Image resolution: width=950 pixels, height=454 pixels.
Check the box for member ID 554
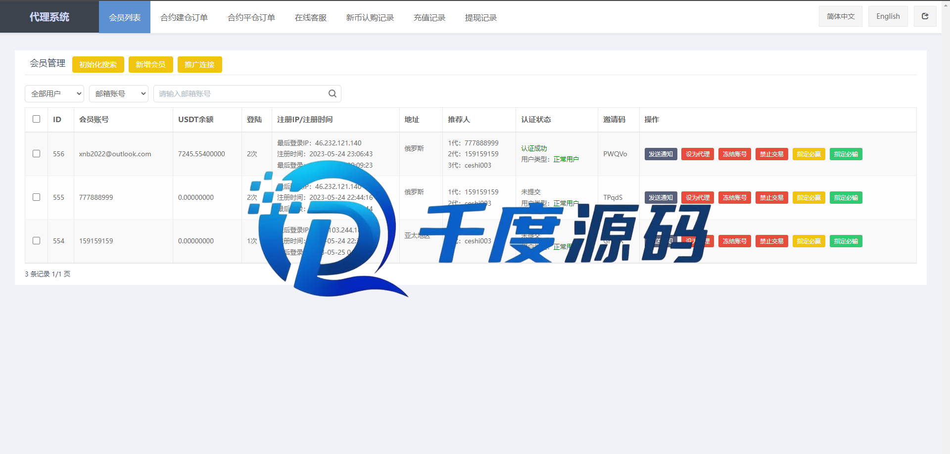36,241
